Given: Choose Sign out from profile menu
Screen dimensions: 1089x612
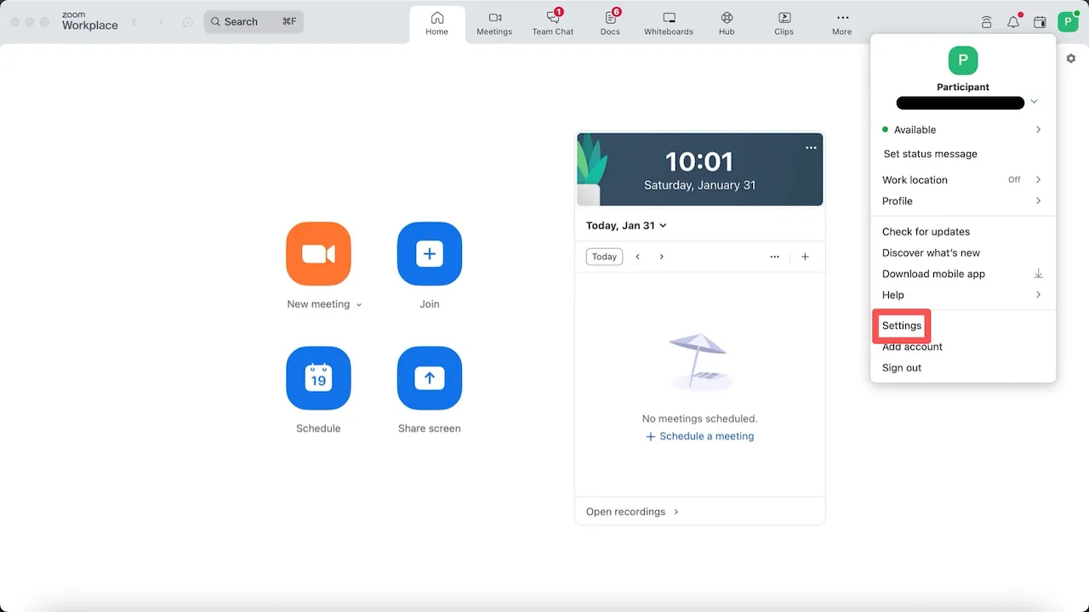Looking at the screenshot, I should (x=902, y=368).
